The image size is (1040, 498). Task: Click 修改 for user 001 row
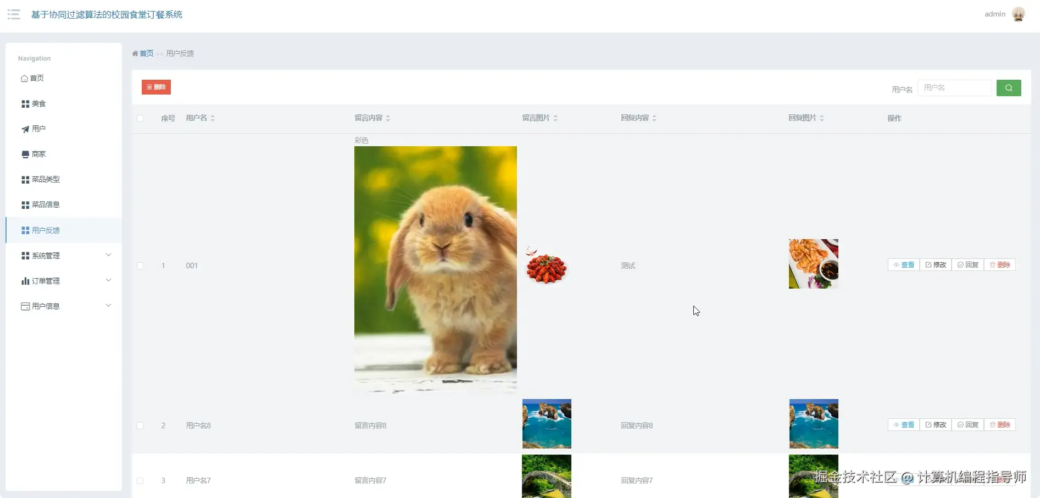[x=935, y=265]
